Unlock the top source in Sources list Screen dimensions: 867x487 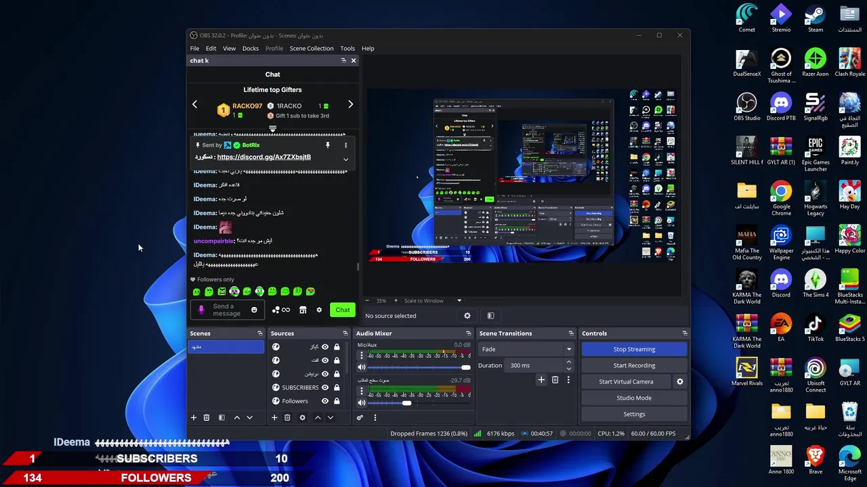click(x=337, y=347)
